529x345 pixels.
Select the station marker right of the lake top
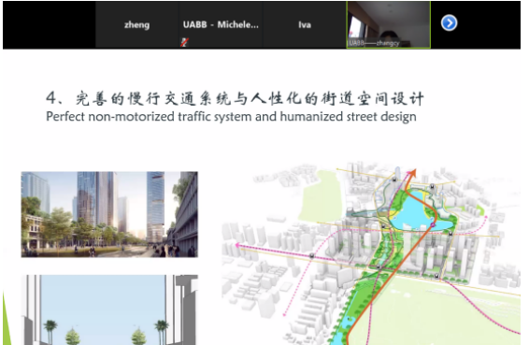(432, 186)
